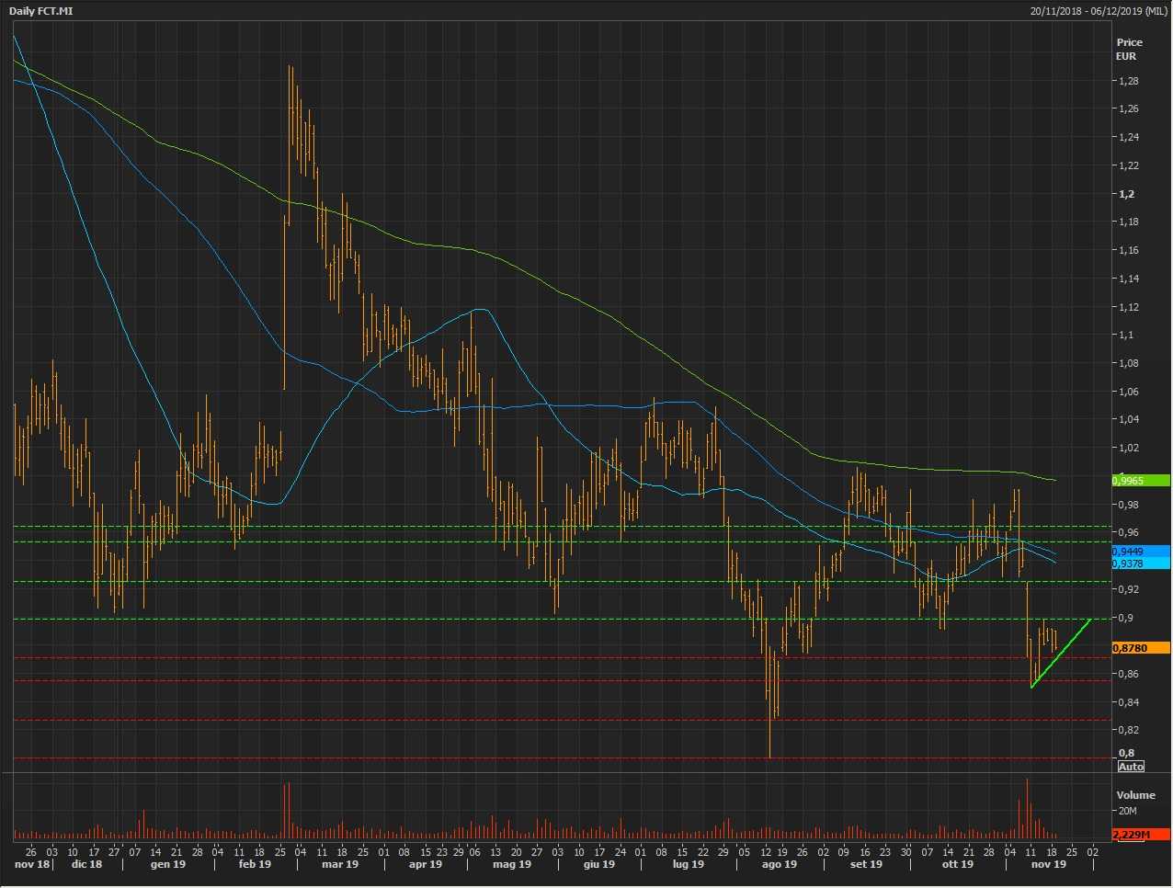Viewport: 1173px width, 888px height.
Task: Click the nov 19 month label
Action: [x=1048, y=864]
